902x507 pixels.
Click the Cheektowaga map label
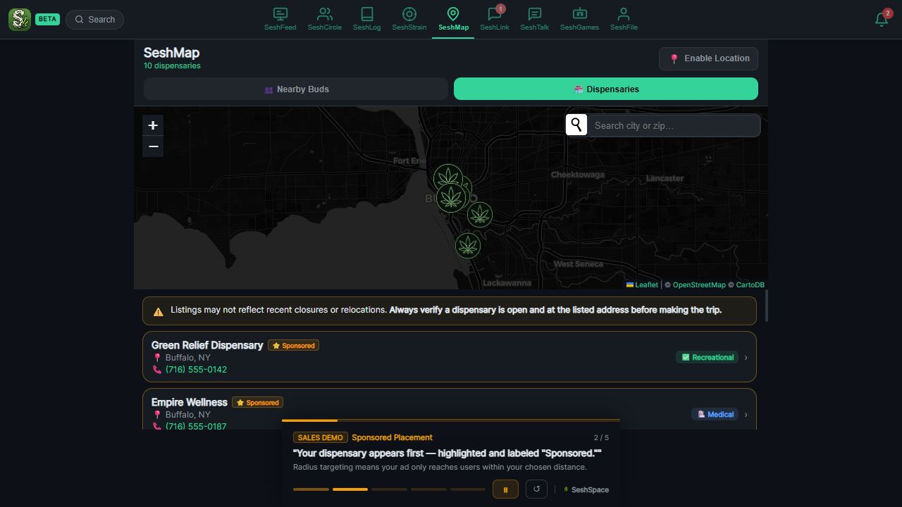578,174
